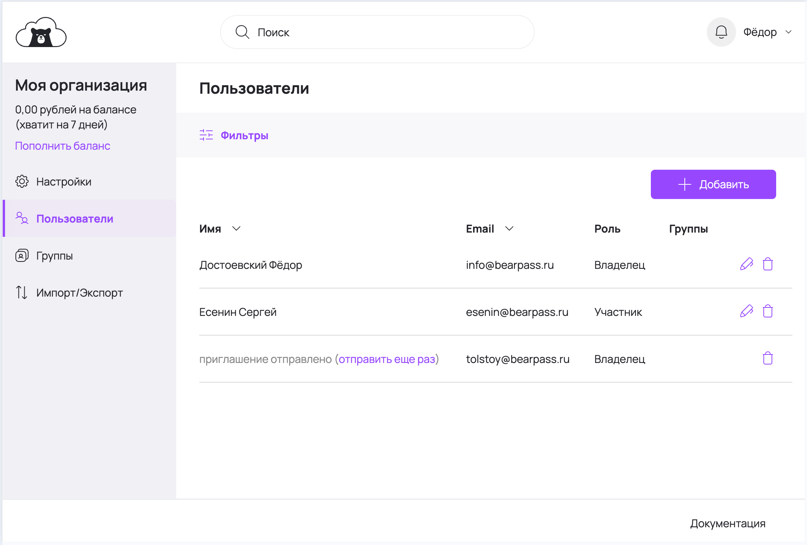Open Группы in the sidebar

pos(54,256)
